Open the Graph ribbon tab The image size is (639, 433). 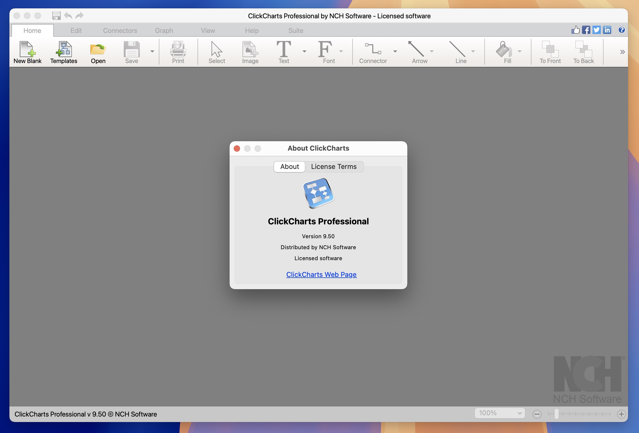click(164, 30)
